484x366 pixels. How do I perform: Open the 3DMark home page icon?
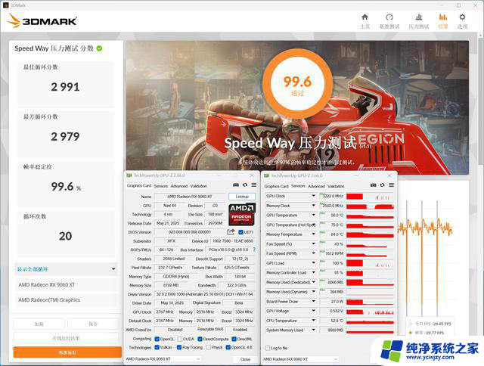pos(365,17)
